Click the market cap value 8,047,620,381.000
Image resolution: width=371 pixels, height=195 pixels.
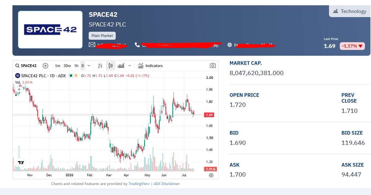pyautogui.click(x=257, y=73)
